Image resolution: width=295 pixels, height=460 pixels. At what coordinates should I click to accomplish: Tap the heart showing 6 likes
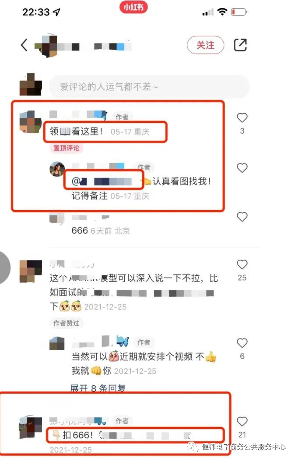pyautogui.click(x=242, y=343)
